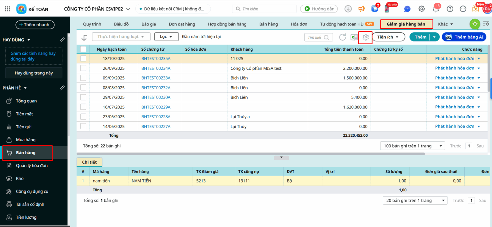Open the app launcher grid icon
The width and height of the screenshot is (492, 227).
[x=7, y=9]
